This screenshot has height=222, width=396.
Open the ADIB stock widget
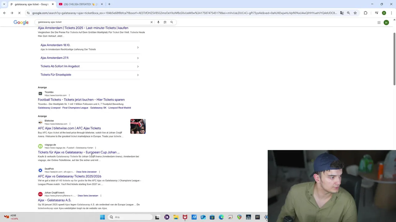(11, 217)
